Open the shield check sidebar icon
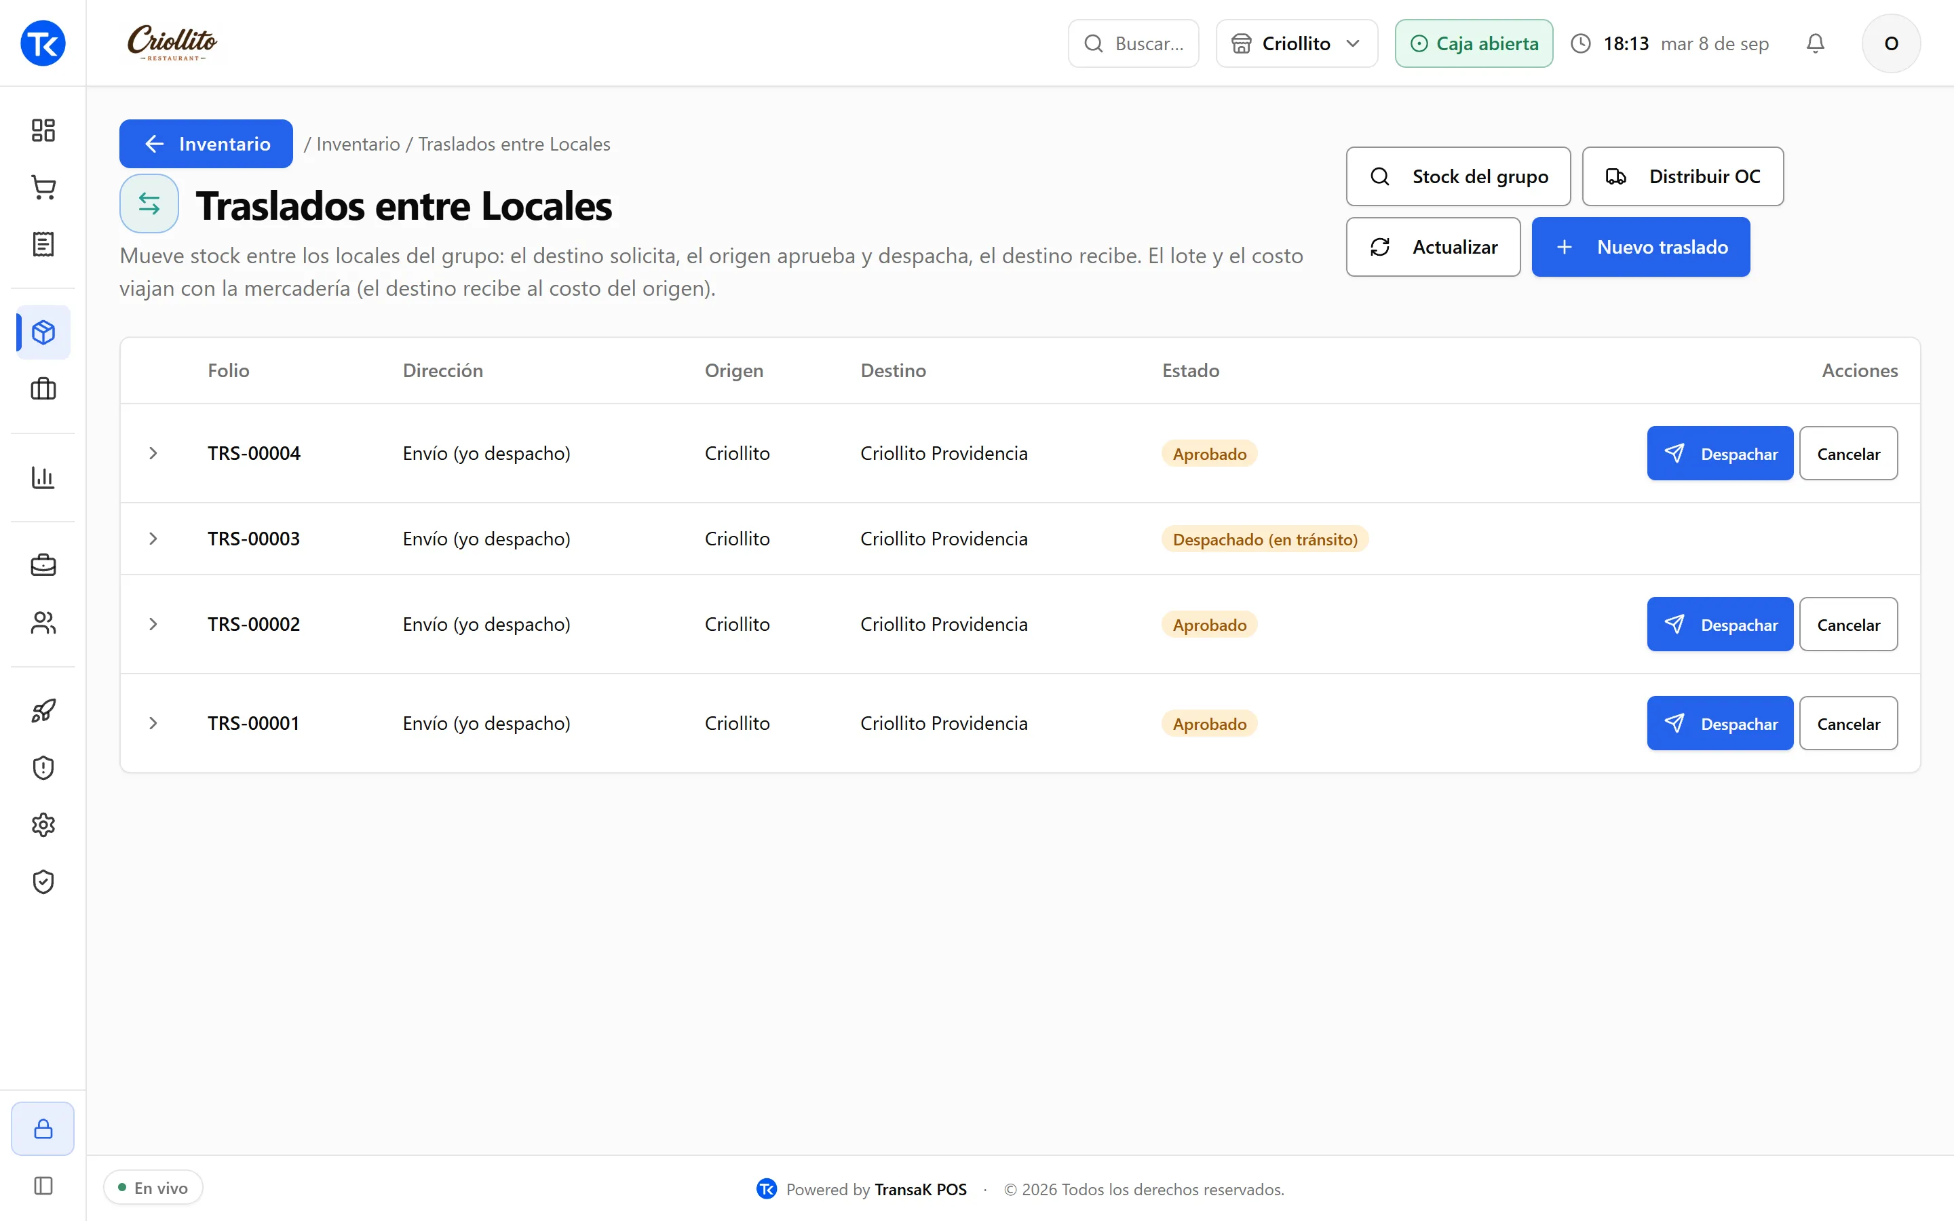 pyautogui.click(x=43, y=882)
